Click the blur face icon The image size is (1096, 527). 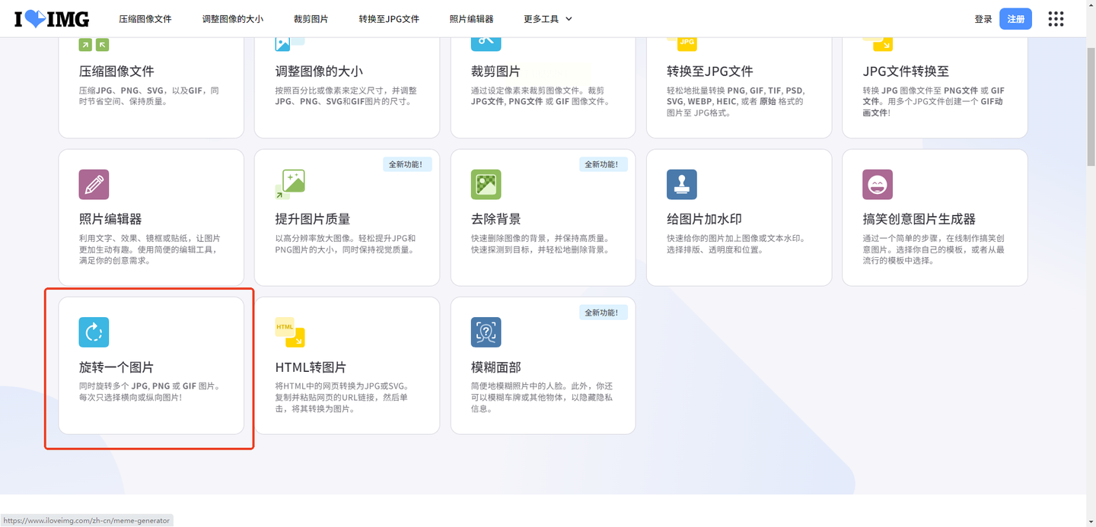tap(486, 332)
